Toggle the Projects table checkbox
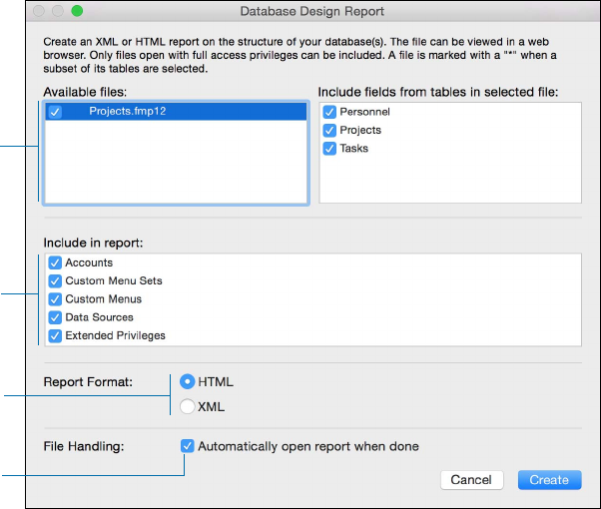Viewport: 601px width, 509px height. coord(329,130)
